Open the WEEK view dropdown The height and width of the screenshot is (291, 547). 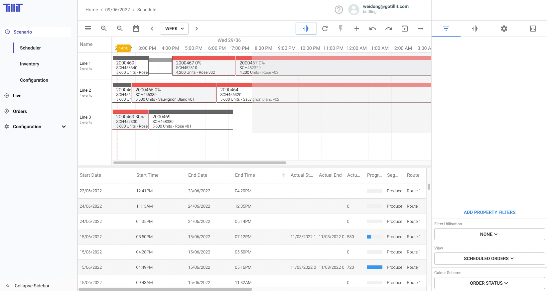coord(174,29)
